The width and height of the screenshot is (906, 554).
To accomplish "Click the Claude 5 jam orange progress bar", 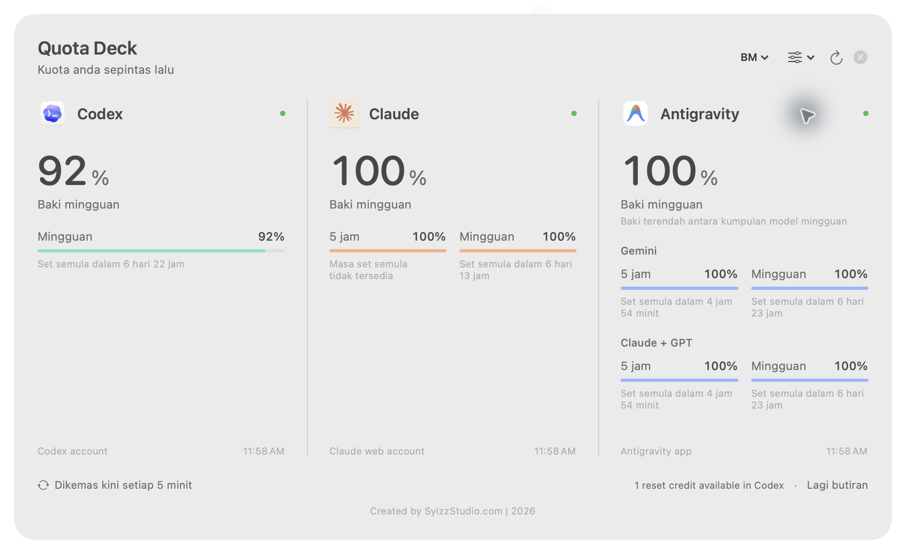I will pyautogui.click(x=388, y=250).
